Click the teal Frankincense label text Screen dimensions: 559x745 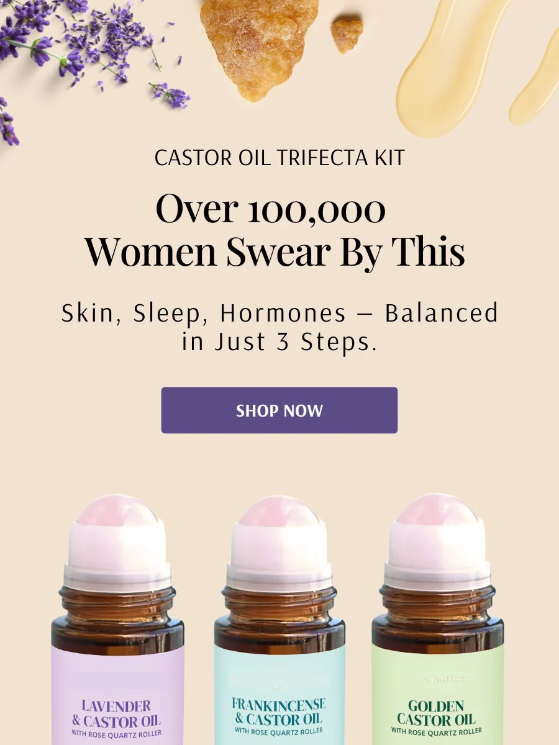click(278, 711)
